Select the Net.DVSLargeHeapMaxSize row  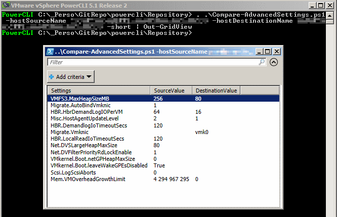pyautogui.click(x=163, y=146)
